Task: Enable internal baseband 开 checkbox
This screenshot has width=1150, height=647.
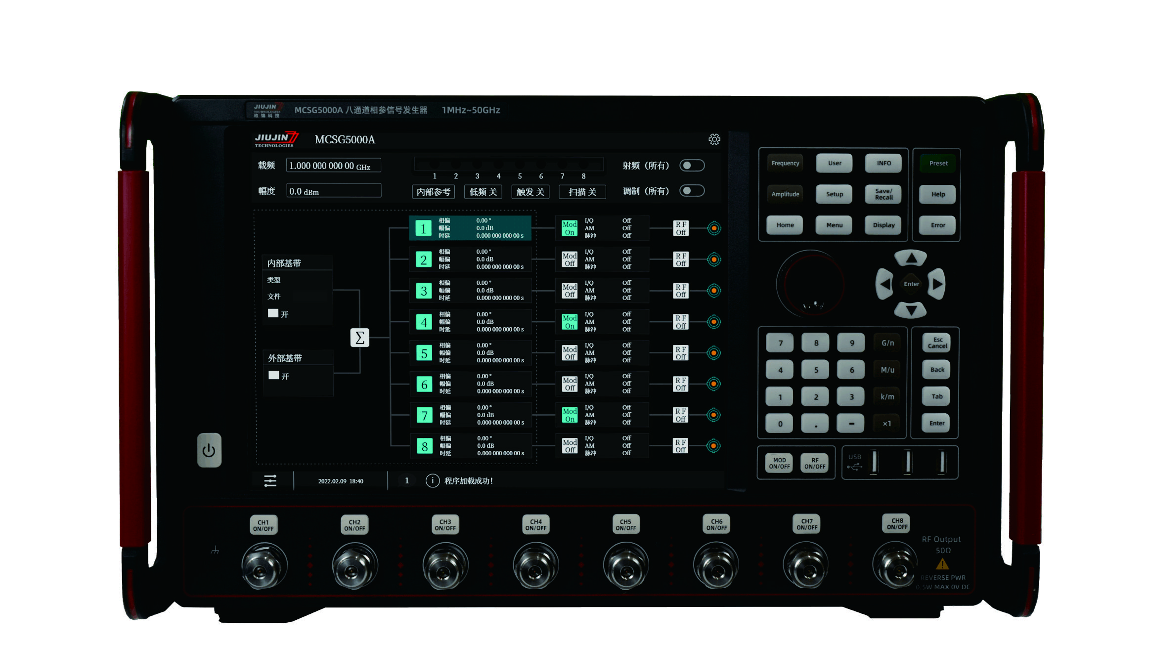Action: tap(273, 313)
